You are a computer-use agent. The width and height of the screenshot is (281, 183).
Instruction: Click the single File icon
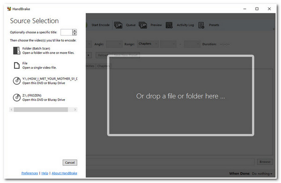[x=17, y=66]
